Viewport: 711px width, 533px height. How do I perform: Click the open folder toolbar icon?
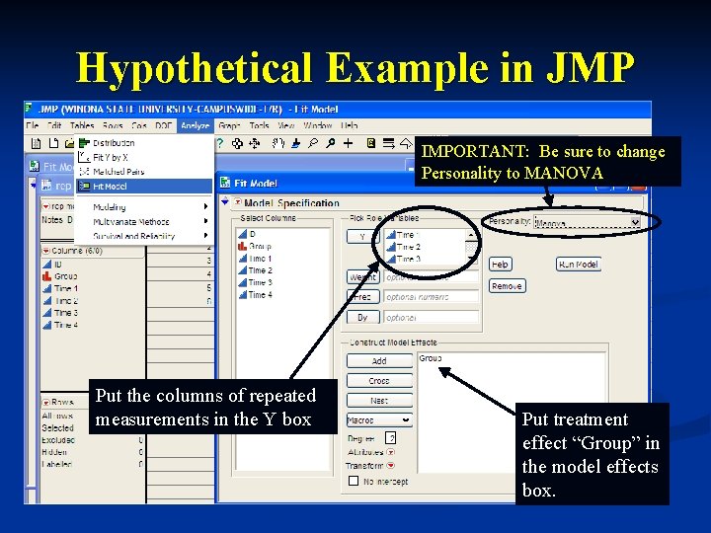click(69, 144)
